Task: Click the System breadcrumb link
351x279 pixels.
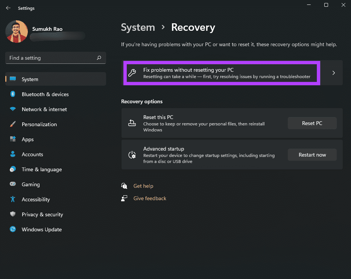Action: (138, 27)
